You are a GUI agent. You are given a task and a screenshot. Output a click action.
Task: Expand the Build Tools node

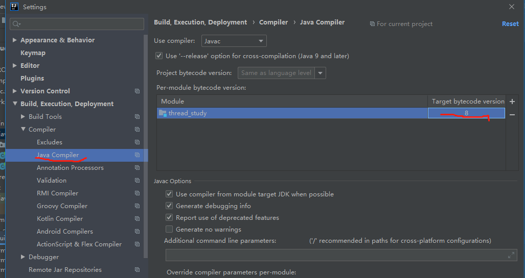point(23,117)
